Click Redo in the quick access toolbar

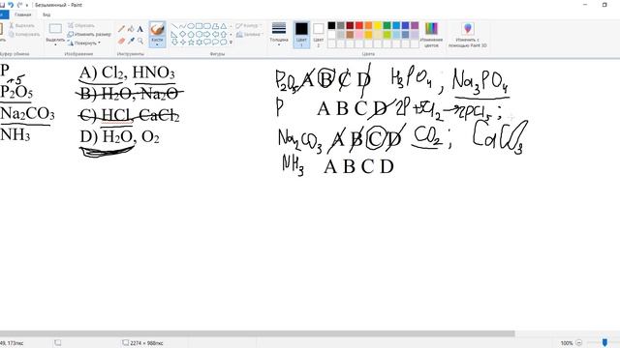19,5
